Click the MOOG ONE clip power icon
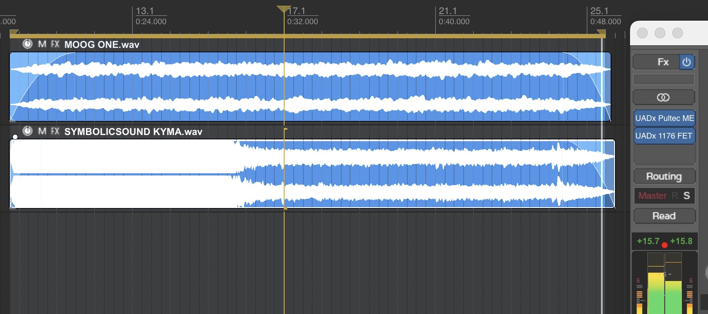The height and width of the screenshot is (314, 708). (x=28, y=44)
